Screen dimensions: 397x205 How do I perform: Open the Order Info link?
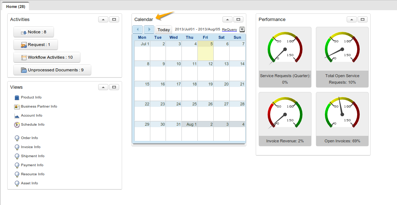click(x=29, y=138)
